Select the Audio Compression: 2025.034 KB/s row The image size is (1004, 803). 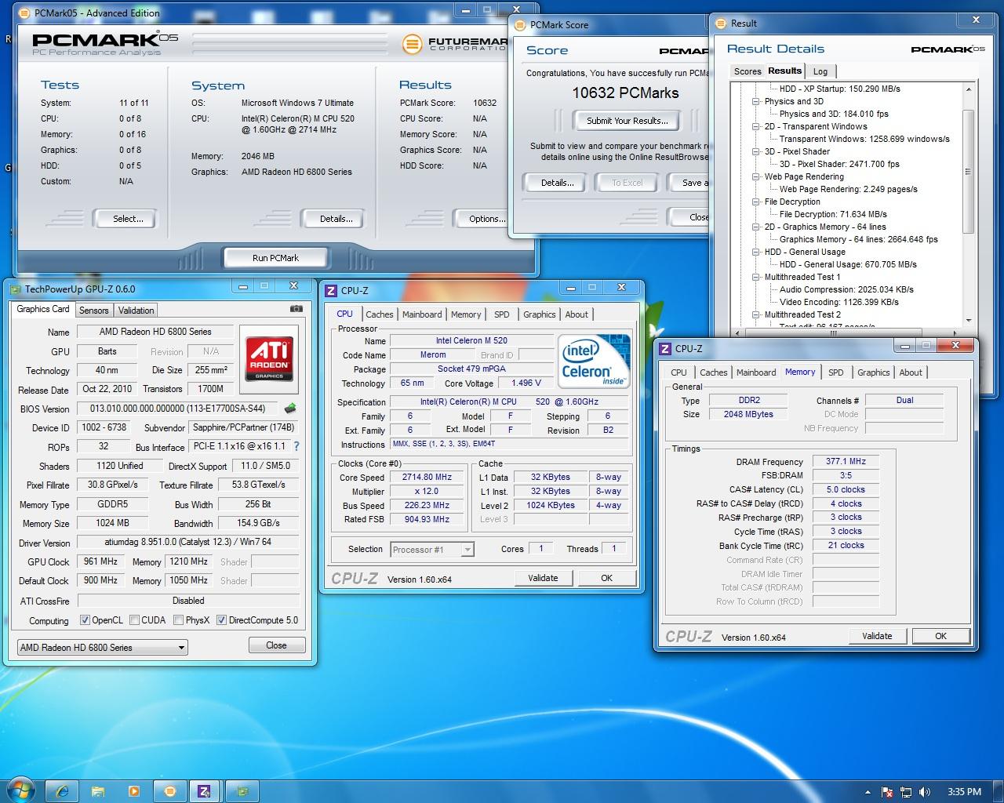pos(846,289)
